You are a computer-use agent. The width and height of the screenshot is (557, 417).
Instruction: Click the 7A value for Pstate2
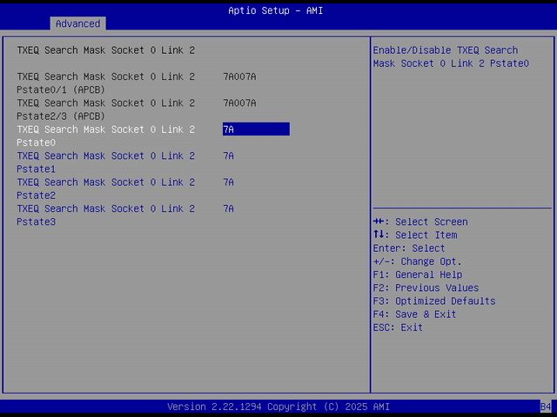[228, 182]
